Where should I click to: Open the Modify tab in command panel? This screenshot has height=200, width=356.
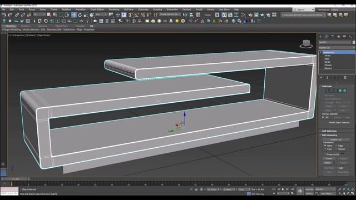(x=327, y=37)
